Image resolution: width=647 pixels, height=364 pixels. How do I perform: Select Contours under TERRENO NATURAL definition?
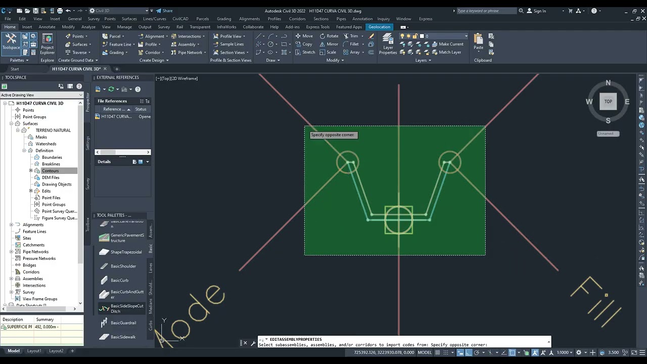click(x=51, y=171)
